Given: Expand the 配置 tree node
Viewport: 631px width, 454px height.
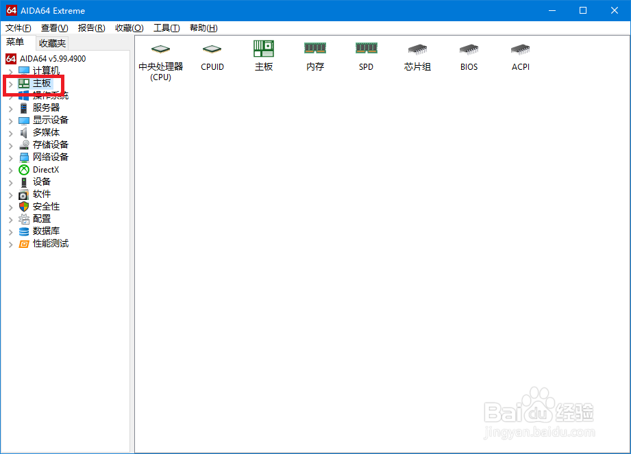Looking at the screenshot, I should (11, 220).
